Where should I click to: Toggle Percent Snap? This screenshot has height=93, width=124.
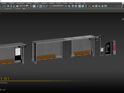click(44, 6)
